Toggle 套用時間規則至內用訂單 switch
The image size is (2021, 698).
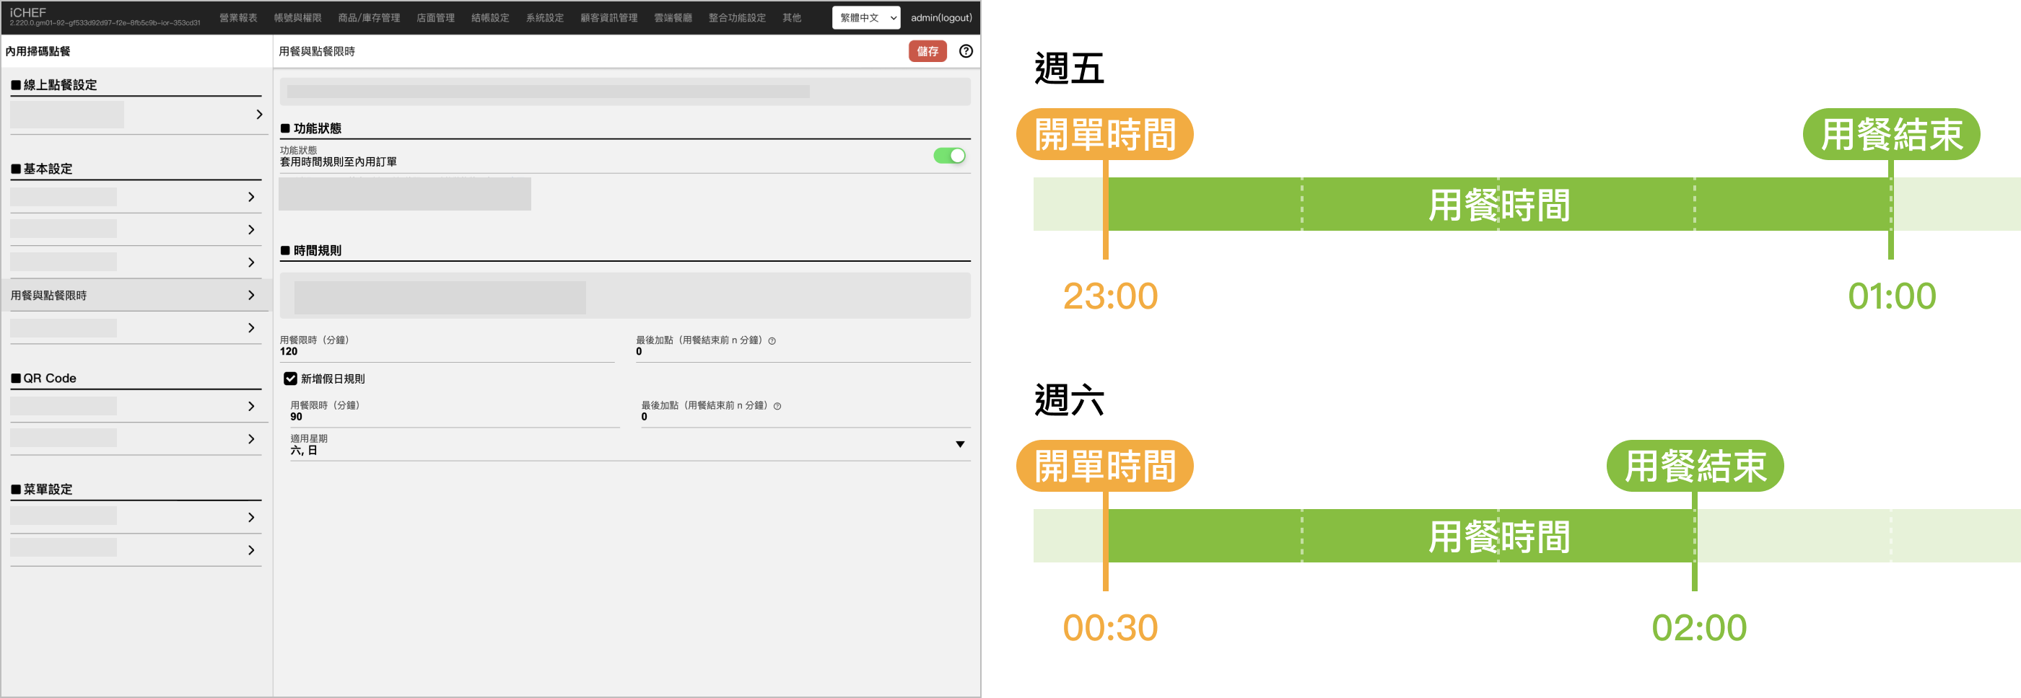point(948,156)
